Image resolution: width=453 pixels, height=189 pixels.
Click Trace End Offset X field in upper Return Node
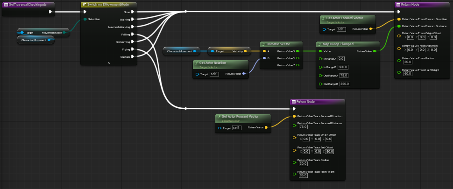[411, 49]
